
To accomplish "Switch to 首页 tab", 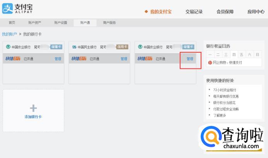I will point(12,22).
